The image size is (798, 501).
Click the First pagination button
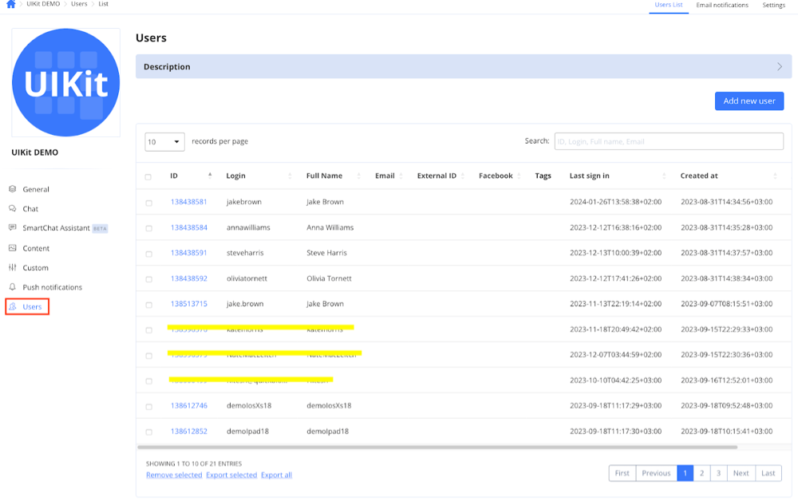(x=622, y=473)
